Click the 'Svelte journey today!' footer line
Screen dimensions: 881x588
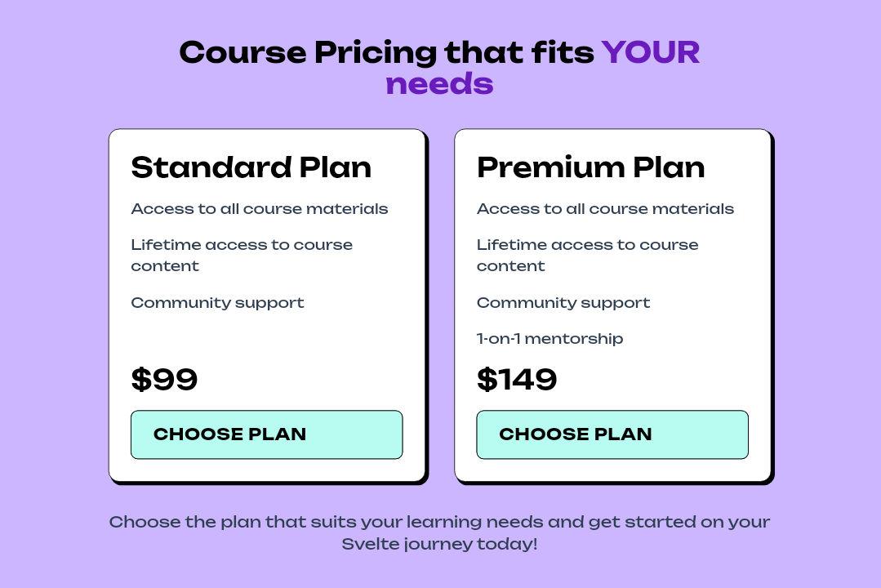tap(439, 544)
